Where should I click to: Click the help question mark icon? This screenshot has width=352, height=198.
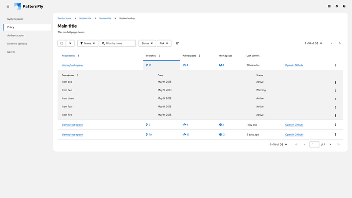(x=344, y=6)
